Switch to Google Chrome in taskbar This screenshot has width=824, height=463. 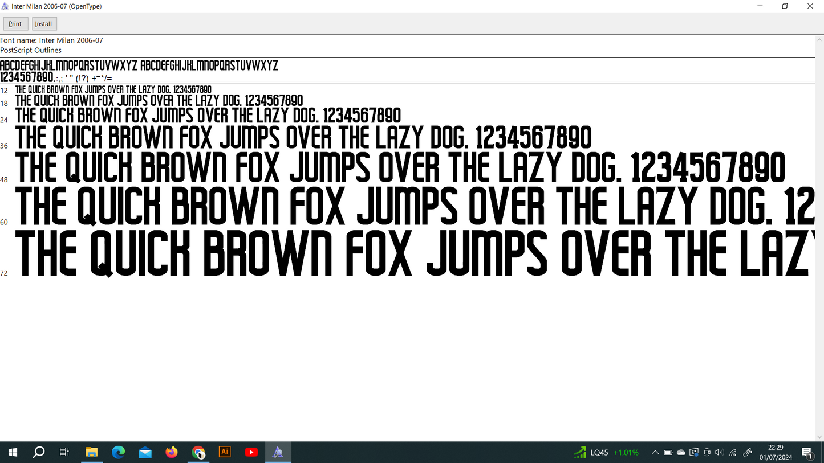coord(198,453)
